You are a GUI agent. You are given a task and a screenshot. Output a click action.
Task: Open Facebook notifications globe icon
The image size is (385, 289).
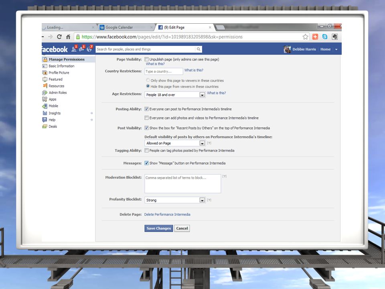coord(89,49)
